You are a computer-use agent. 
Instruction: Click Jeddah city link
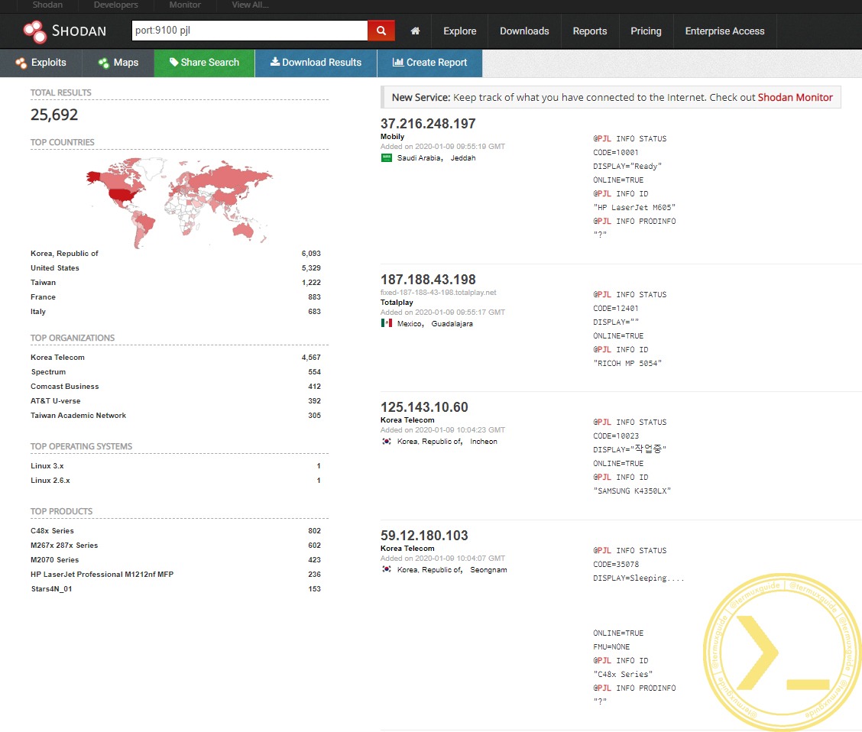(463, 157)
